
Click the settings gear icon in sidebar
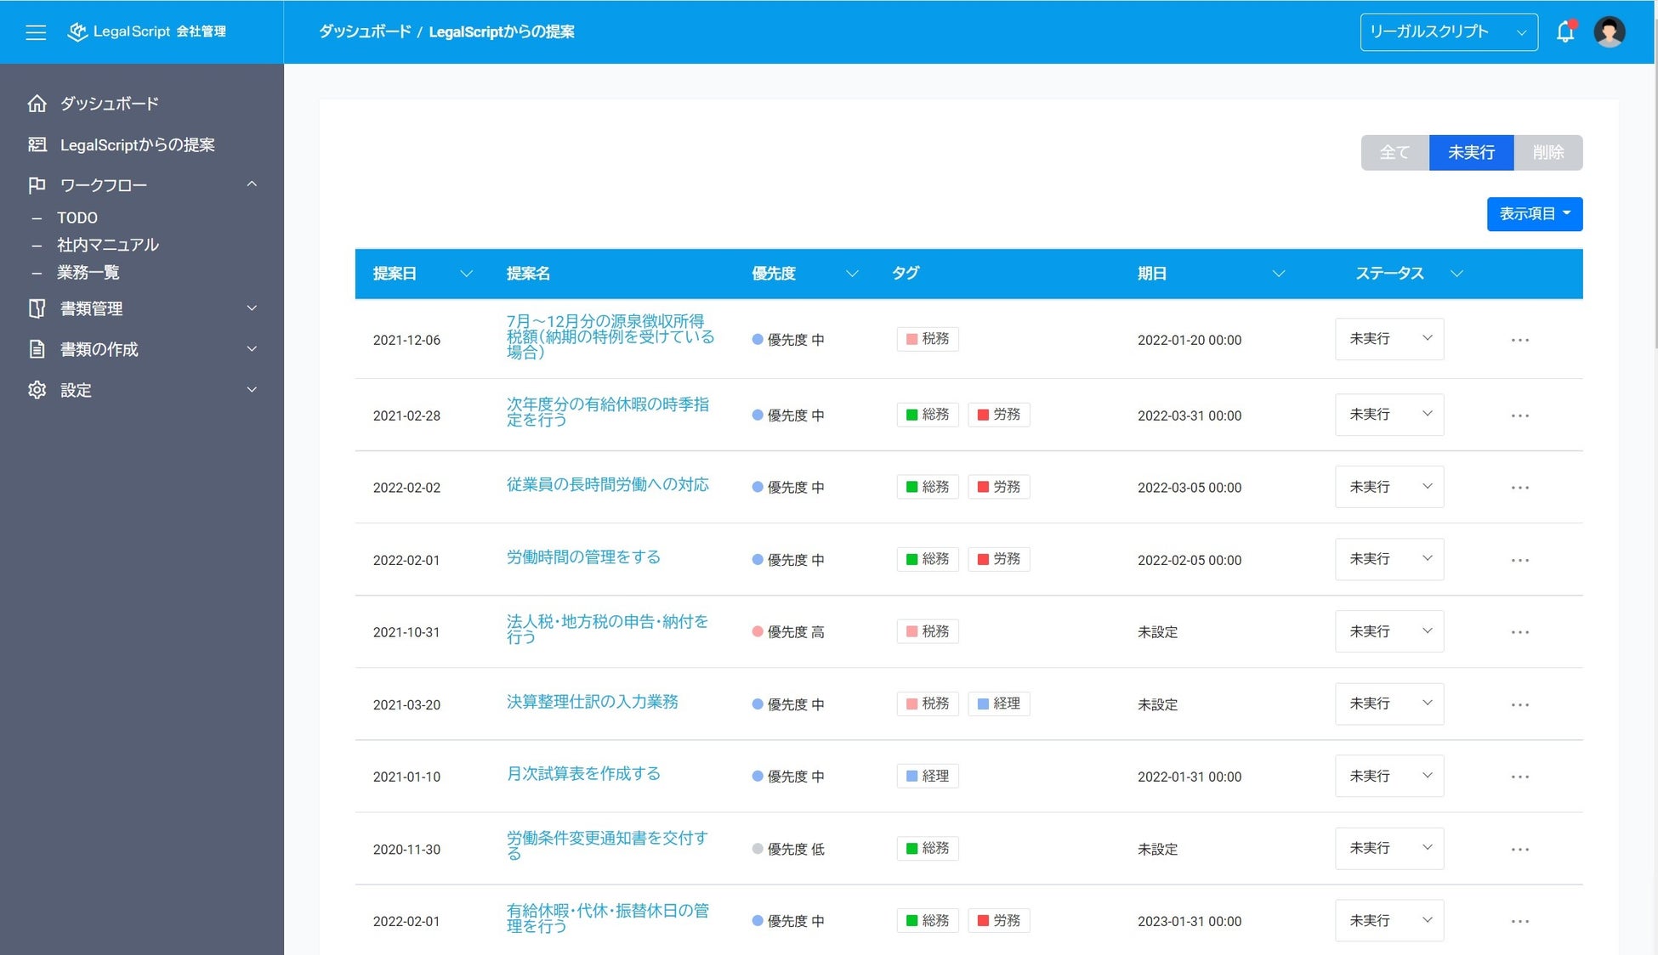click(x=37, y=390)
